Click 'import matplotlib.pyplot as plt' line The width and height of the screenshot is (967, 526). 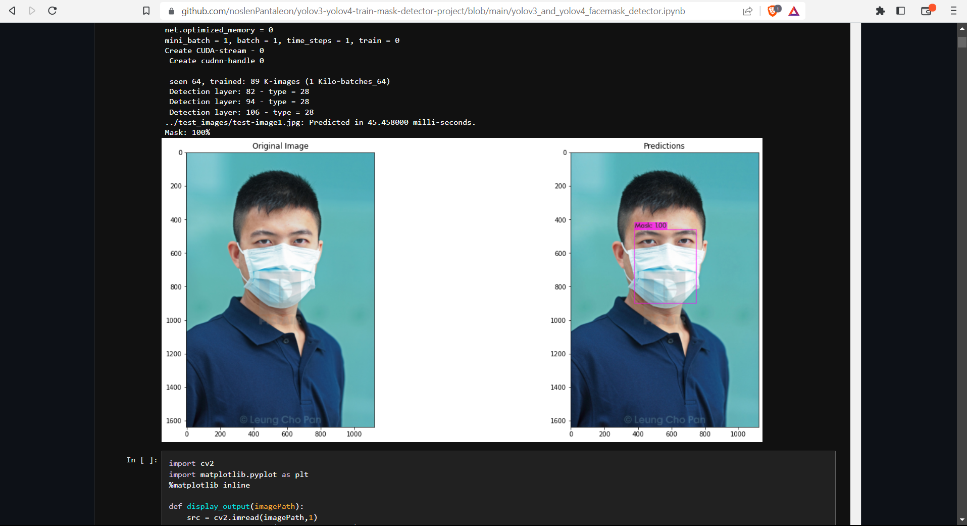click(238, 474)
